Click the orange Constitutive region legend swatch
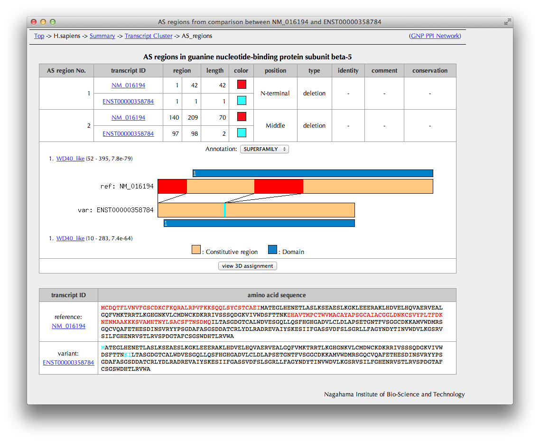Image resolution: width=540 pixels, height=442 pixels. click(196, 250)
